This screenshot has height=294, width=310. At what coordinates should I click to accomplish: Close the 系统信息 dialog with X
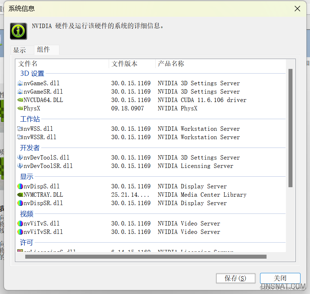click(297, 8)
